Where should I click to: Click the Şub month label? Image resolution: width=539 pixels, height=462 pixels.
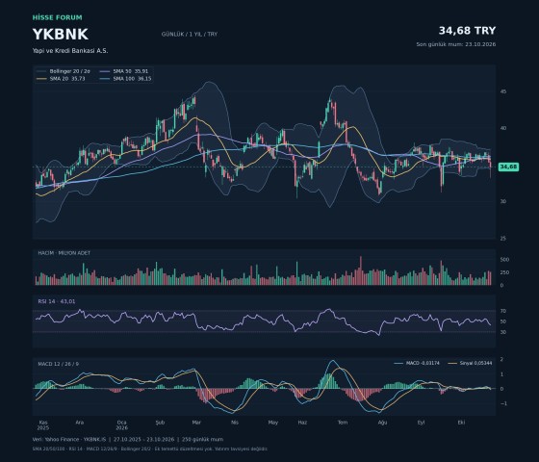click(x=160, y=423)
